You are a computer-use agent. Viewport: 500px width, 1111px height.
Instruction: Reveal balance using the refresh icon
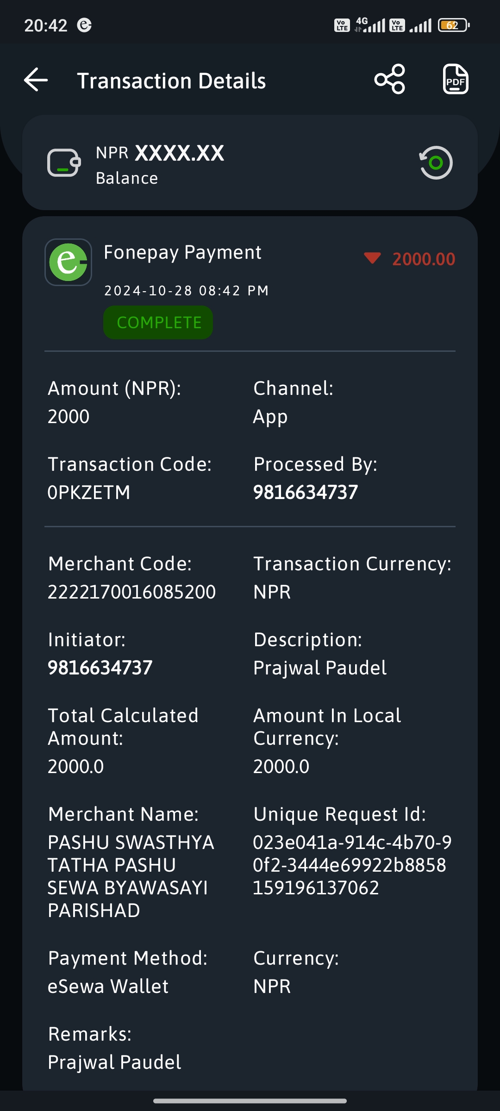click(x=436, y=162)
